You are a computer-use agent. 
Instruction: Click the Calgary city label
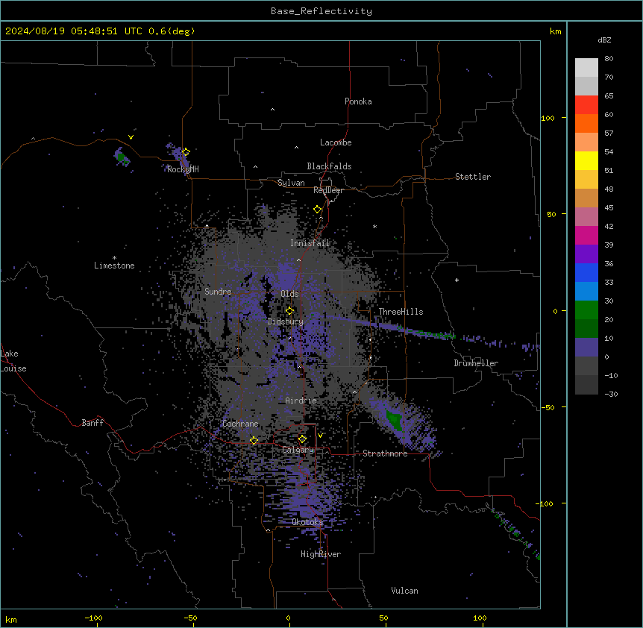tap(298, 450)
